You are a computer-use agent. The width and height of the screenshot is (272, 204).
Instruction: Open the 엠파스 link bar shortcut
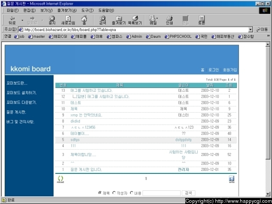coord(114,37)
